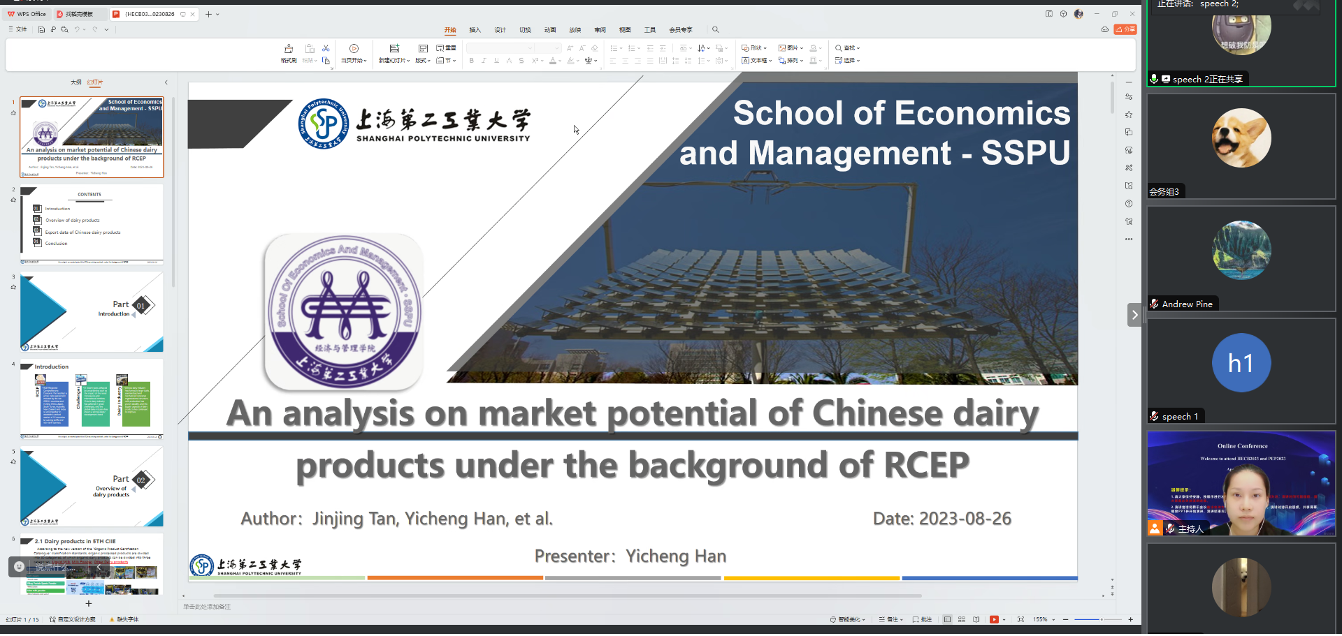Collapse the slide panel with left chevron
Screen dimensions: 1342x636
(x=166, y=82)
